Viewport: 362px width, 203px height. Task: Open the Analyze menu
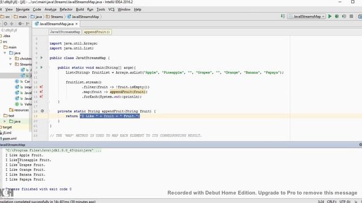[x=50, y=10]
